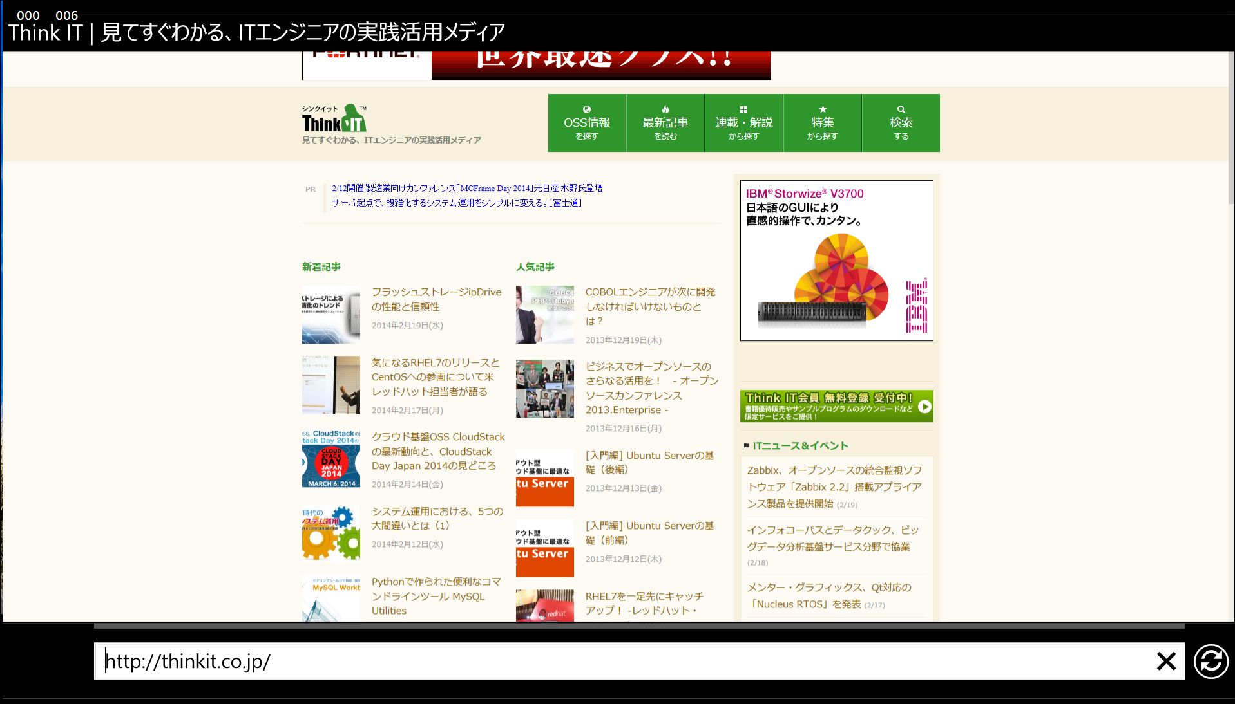Image resolution: width=1235 pixels, height=704 pixels.
Task: Click the Ubuntu Server 前編 thumbnail
Action: (x=545, y=548)
